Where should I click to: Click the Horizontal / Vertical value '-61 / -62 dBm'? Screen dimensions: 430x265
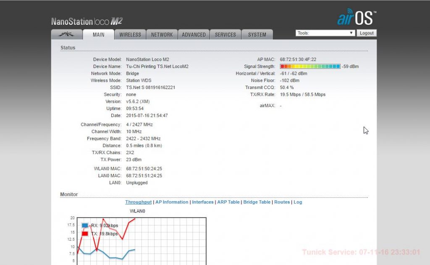point(294,73)
